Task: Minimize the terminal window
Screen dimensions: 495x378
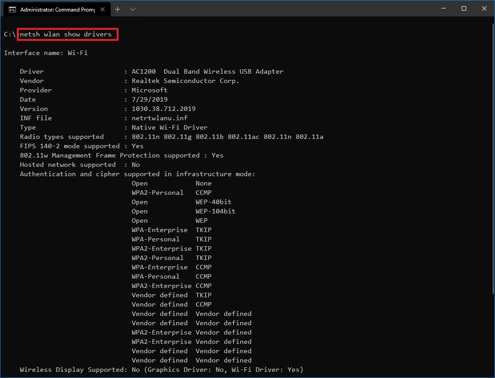Action: 443,9
